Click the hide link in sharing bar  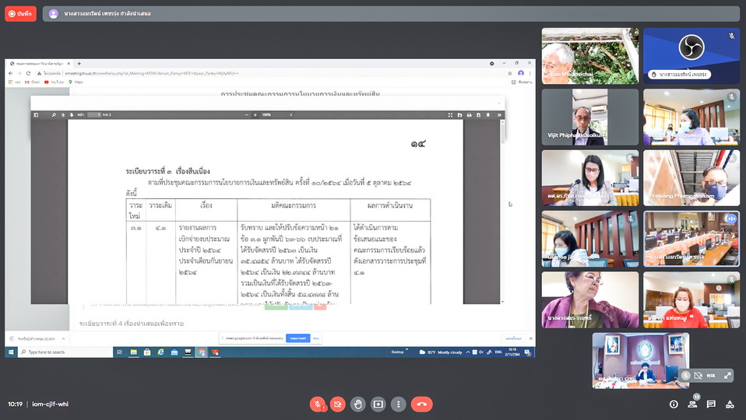coord(316,338)
